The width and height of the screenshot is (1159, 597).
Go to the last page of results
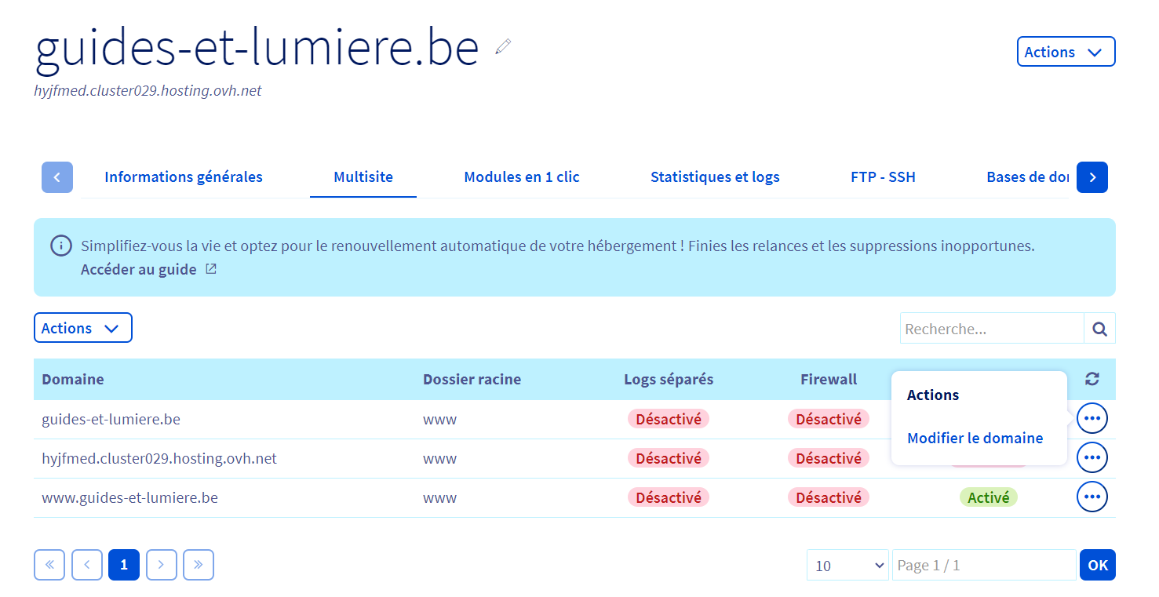pos(199,565)
